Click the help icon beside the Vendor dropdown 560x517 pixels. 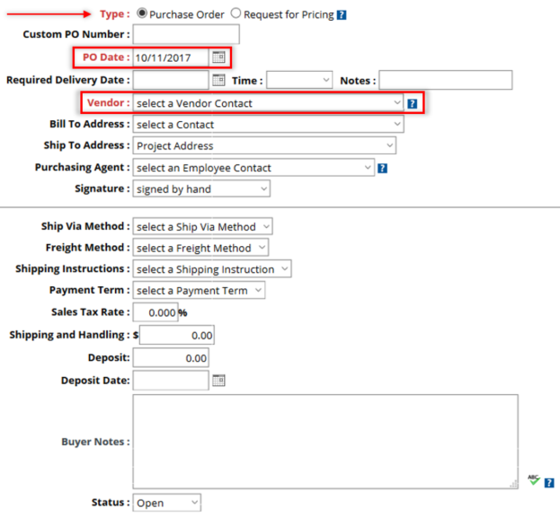point(413,103)
